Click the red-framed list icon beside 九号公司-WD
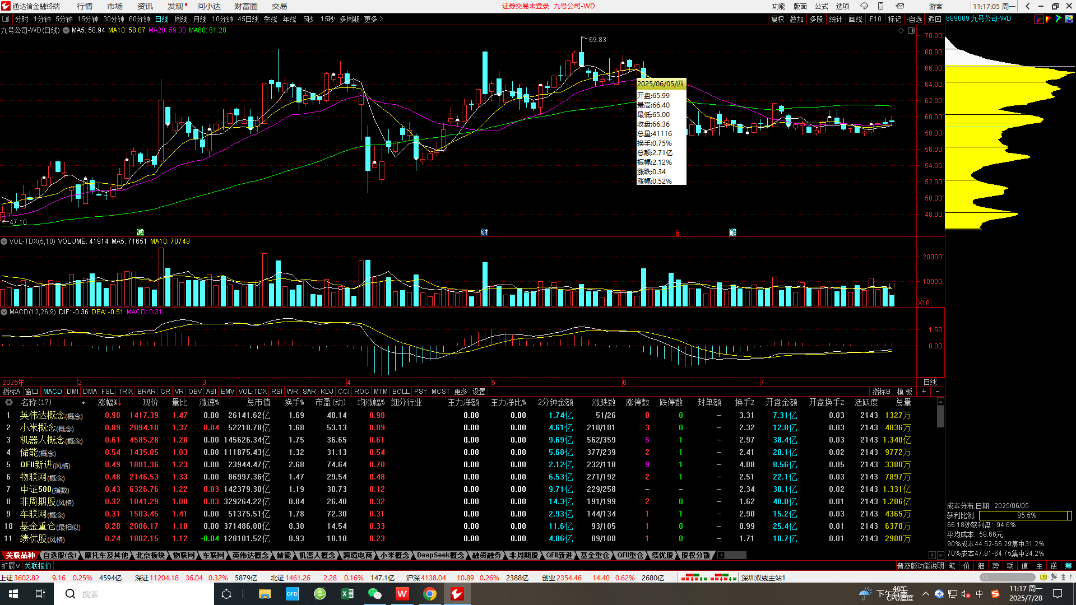This screenshot has width=1076, height=605. click(1039, 18)
